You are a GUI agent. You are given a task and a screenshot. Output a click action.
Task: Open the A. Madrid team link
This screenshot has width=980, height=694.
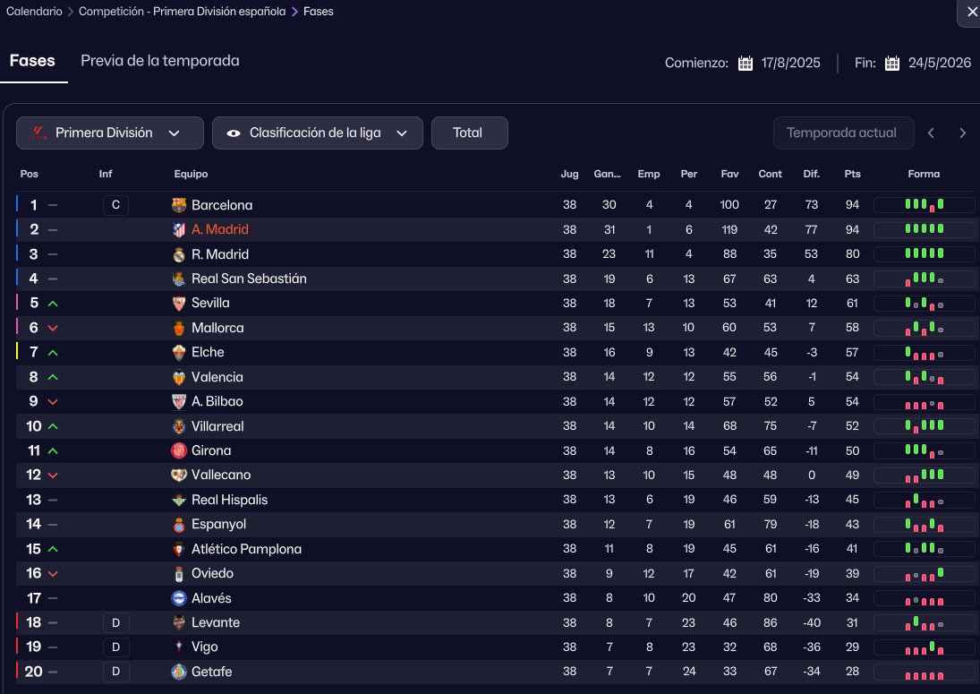tap(220, 230)
